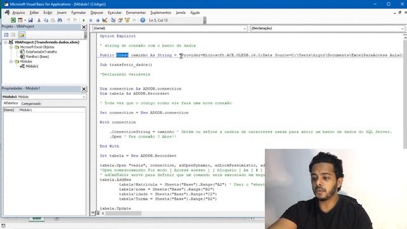This screenshot has width=407, height=229.
Task: Click the highlighted 'Const' keyword
Action: click(x=122, y=55)
